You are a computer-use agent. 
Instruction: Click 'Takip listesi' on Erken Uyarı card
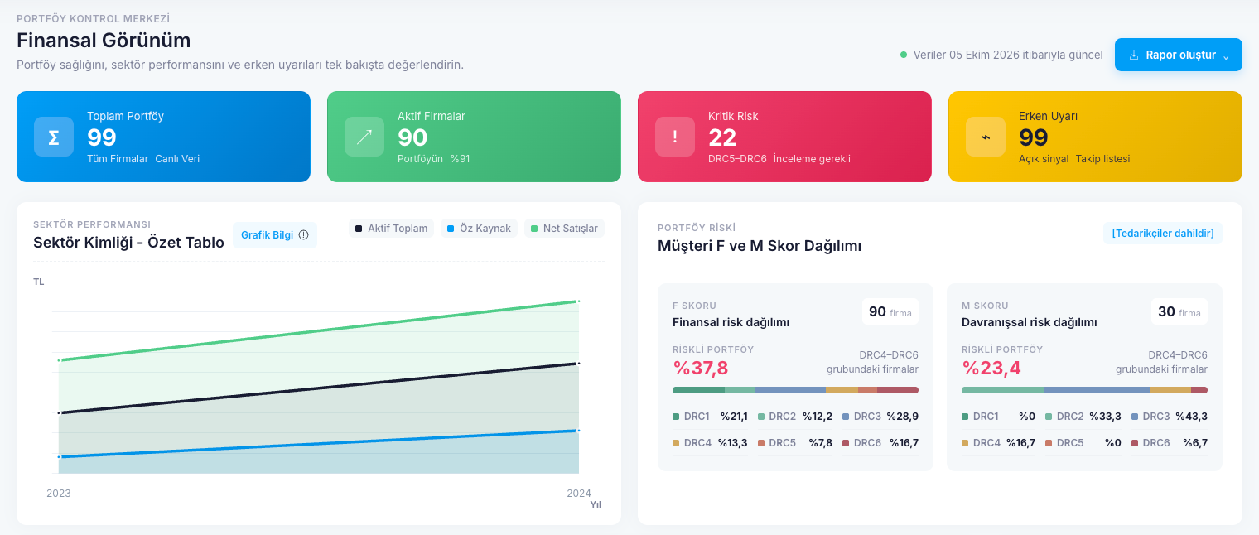(x=1102, y=159)
